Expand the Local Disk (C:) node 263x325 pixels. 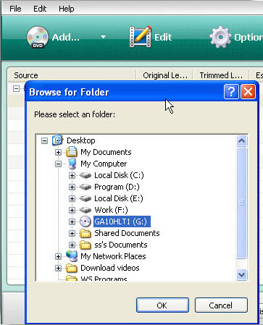[x=72, y=175]
